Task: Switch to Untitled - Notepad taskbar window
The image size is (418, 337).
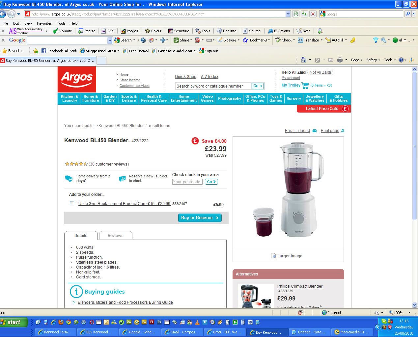Action: point(309,332)
